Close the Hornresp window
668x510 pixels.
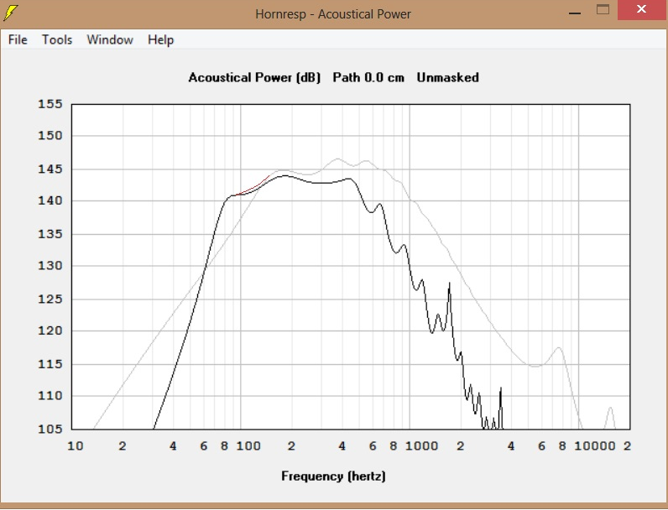click(x=641, y=9)
